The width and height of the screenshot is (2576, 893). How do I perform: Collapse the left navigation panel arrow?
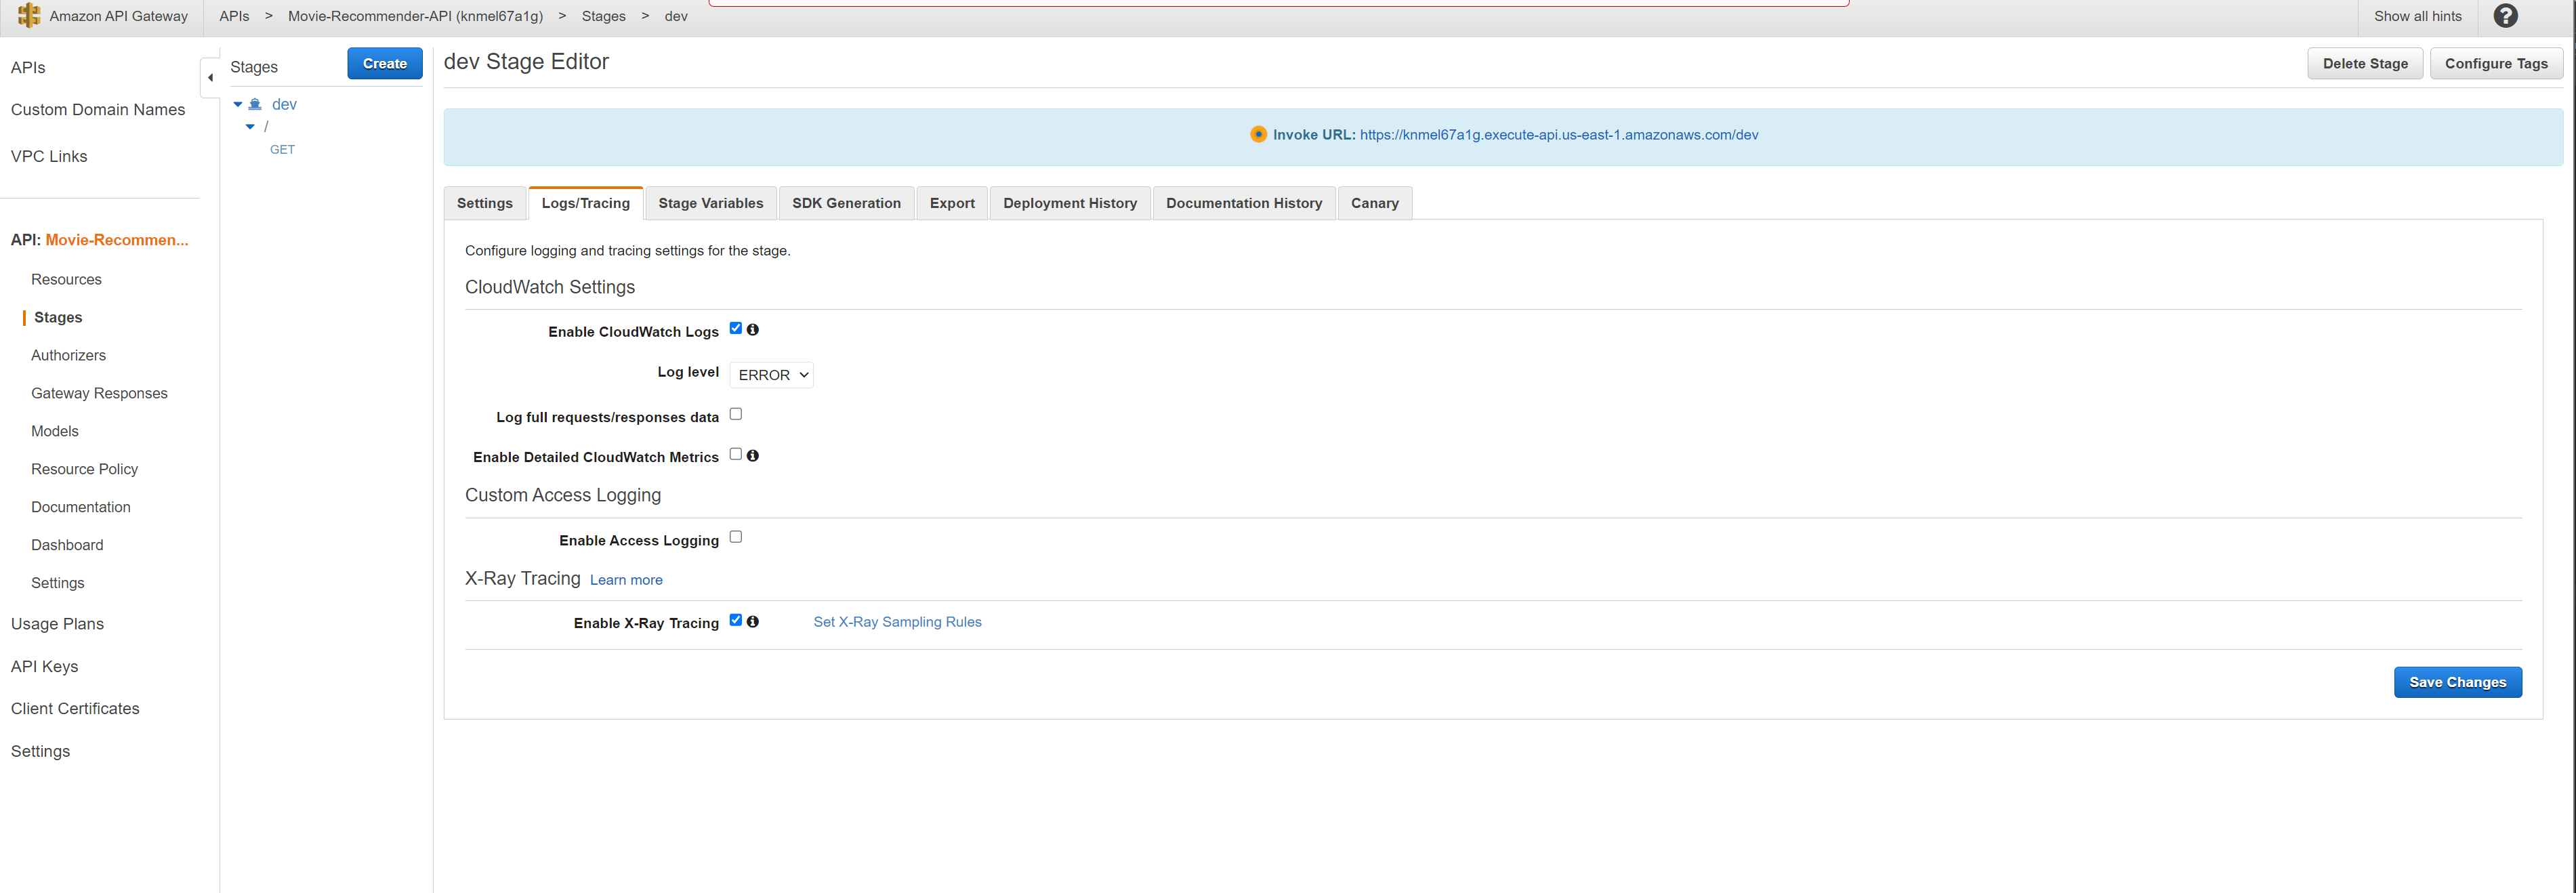[210, 77]
